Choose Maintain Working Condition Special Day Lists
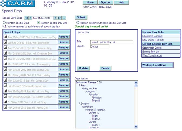This screenshot has height=131, width=182. 78,23
